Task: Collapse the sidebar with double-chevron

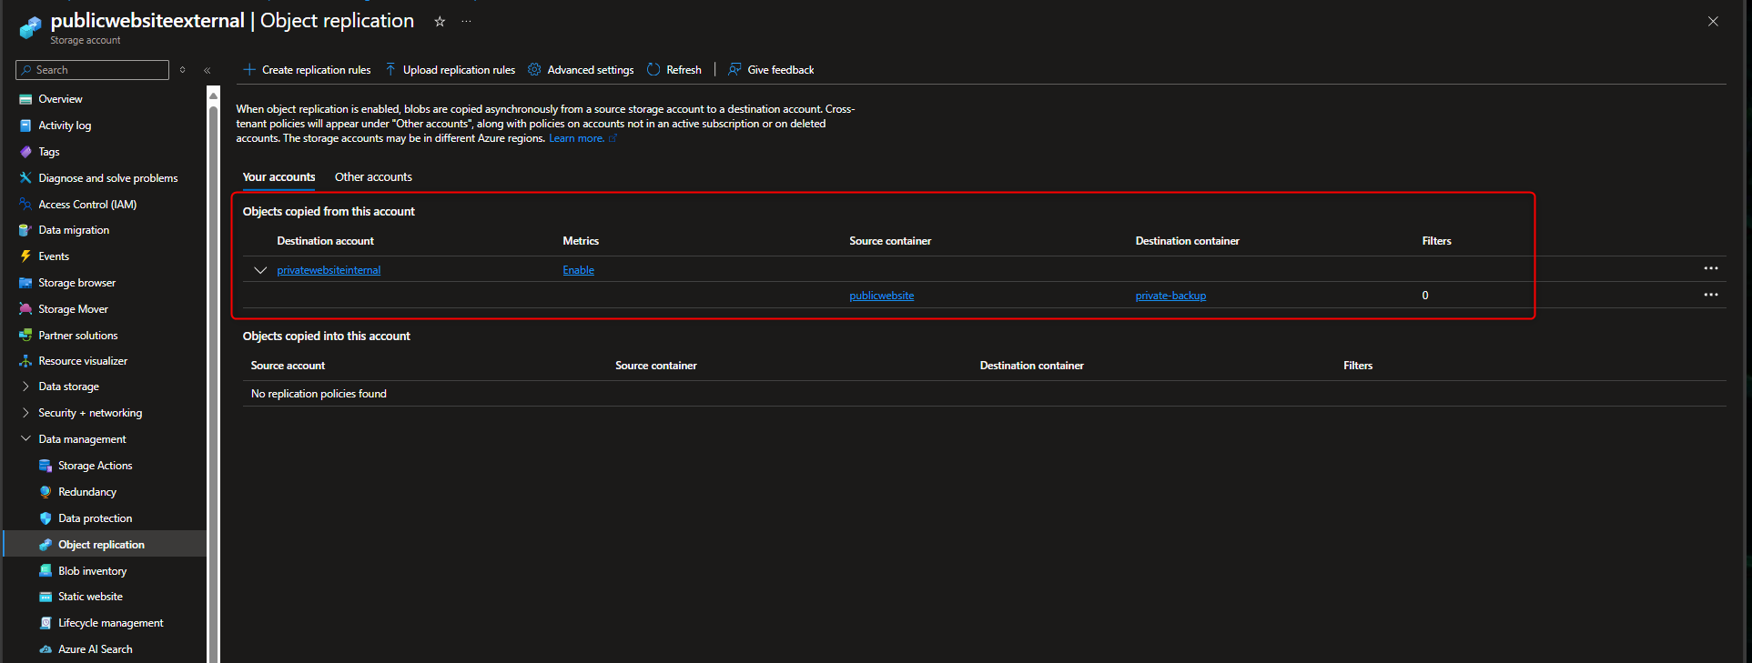Action: click(208, 70)
